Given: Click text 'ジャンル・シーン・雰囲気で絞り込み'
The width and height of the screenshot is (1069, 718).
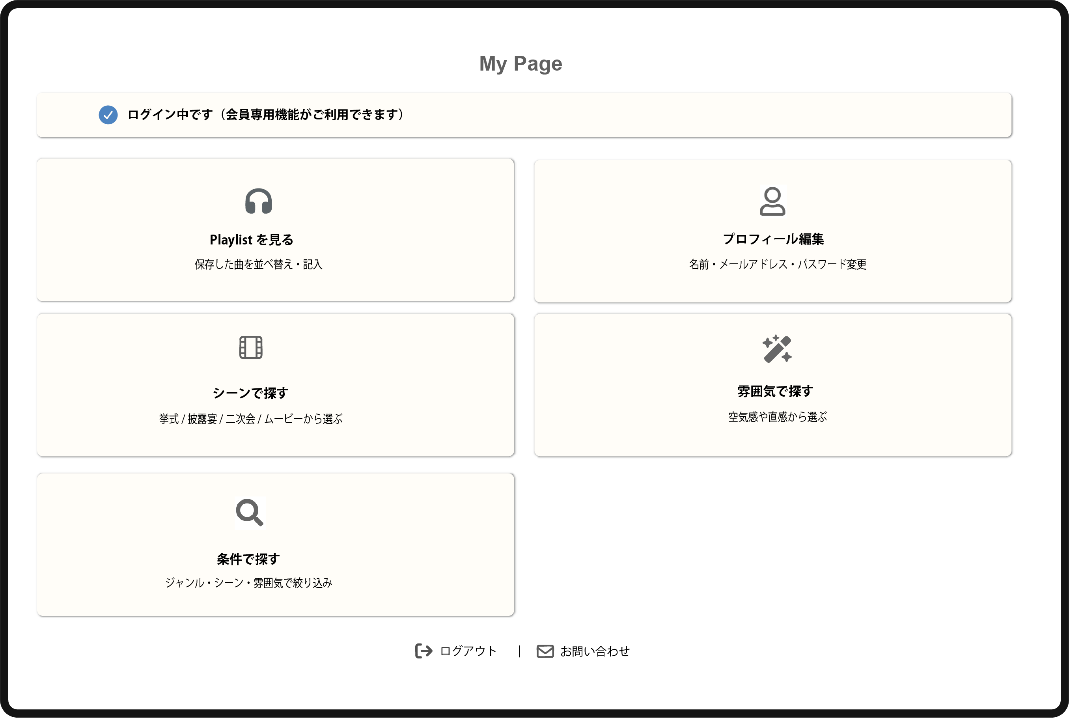Looking at the screenshot, I should click(x=248, y=582).
